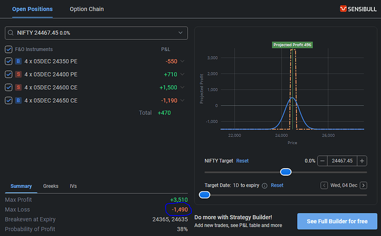Click the Target Date slider handle
The height and width of the screenshot is (236, 381).
204,195
